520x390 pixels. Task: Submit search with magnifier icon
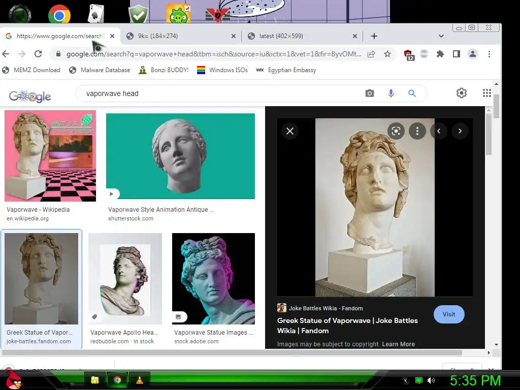pos(412,93)
